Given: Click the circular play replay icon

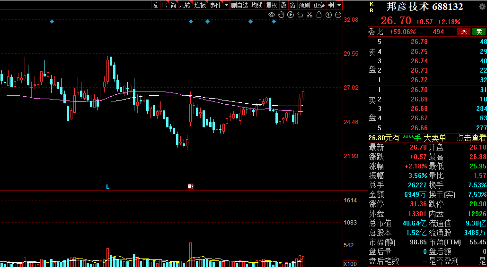Looking at the screenshot, I should point(291,15).
